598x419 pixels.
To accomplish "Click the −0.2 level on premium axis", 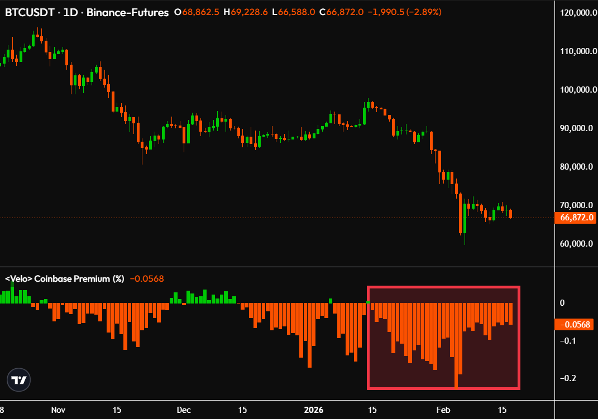I will tap(568, 378).
